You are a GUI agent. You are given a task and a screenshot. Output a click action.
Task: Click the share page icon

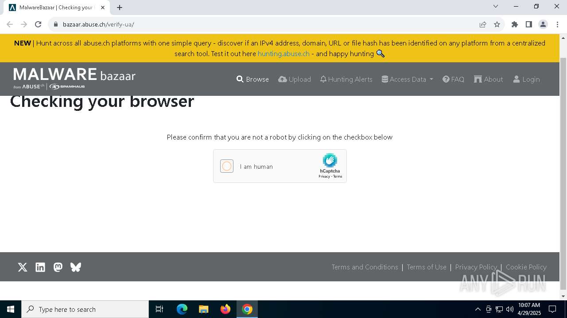[x=483, y=24]
